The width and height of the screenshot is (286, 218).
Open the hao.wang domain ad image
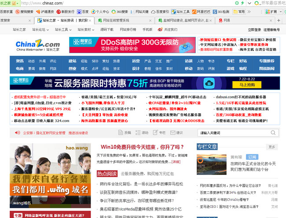click(50, 175)
